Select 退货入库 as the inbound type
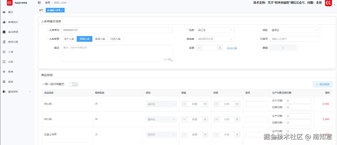Image resolution: width=337 pixels, height=145 pixels. [100, 39]
